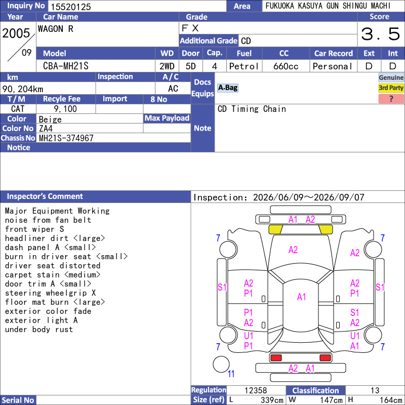Click the car record value Personal

click(333, 66)
